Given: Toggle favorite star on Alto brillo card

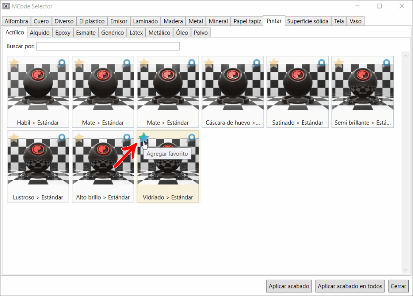Looking at the screenshot, I should (79, 137).
